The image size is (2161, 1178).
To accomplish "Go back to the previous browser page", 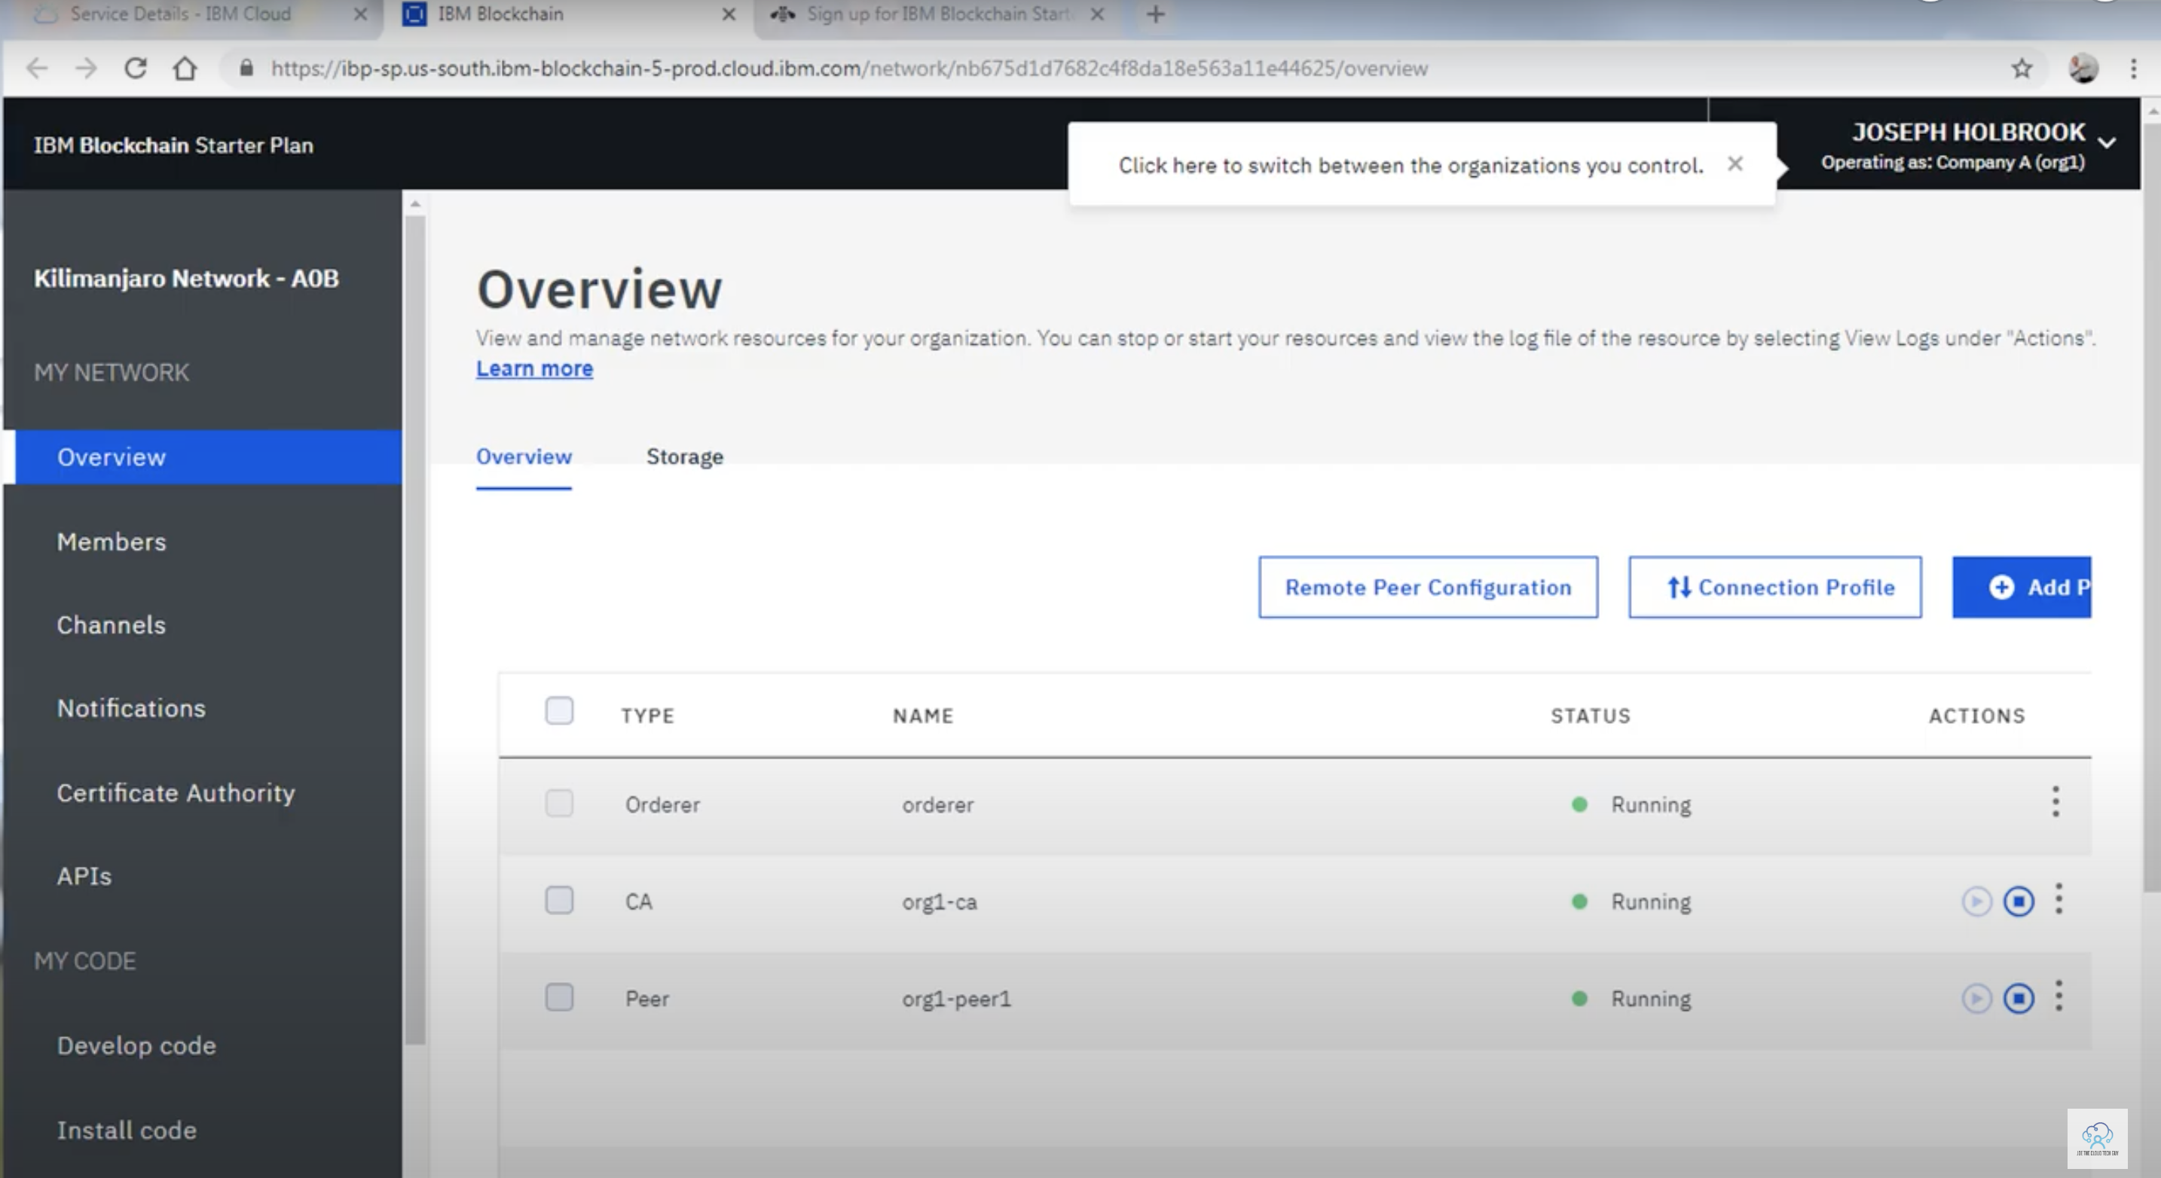I will [x=36, y=68].
